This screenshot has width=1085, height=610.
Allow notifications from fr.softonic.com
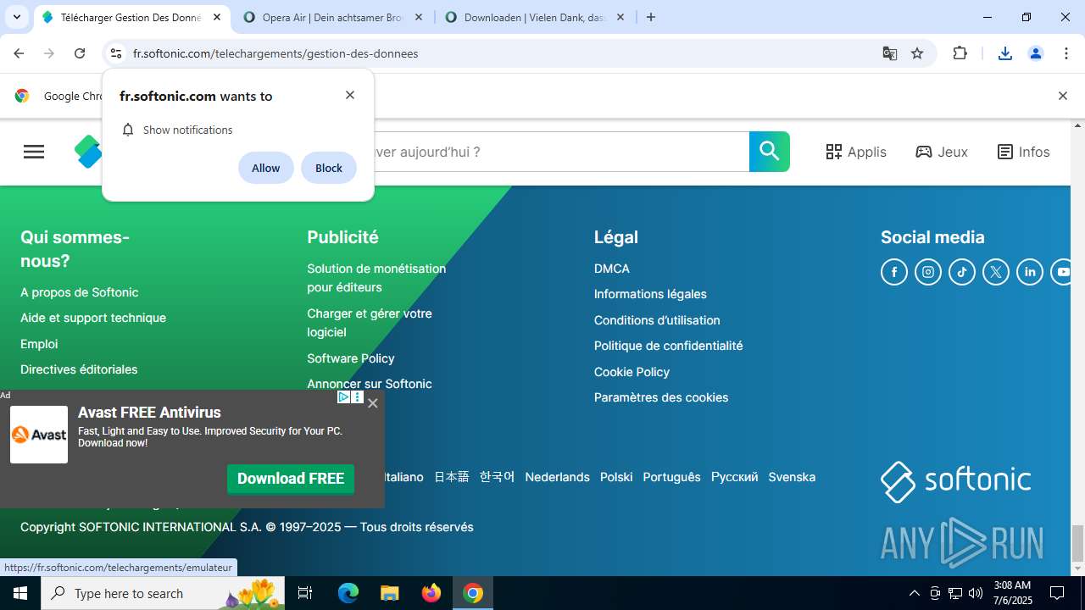click(265, 168)
